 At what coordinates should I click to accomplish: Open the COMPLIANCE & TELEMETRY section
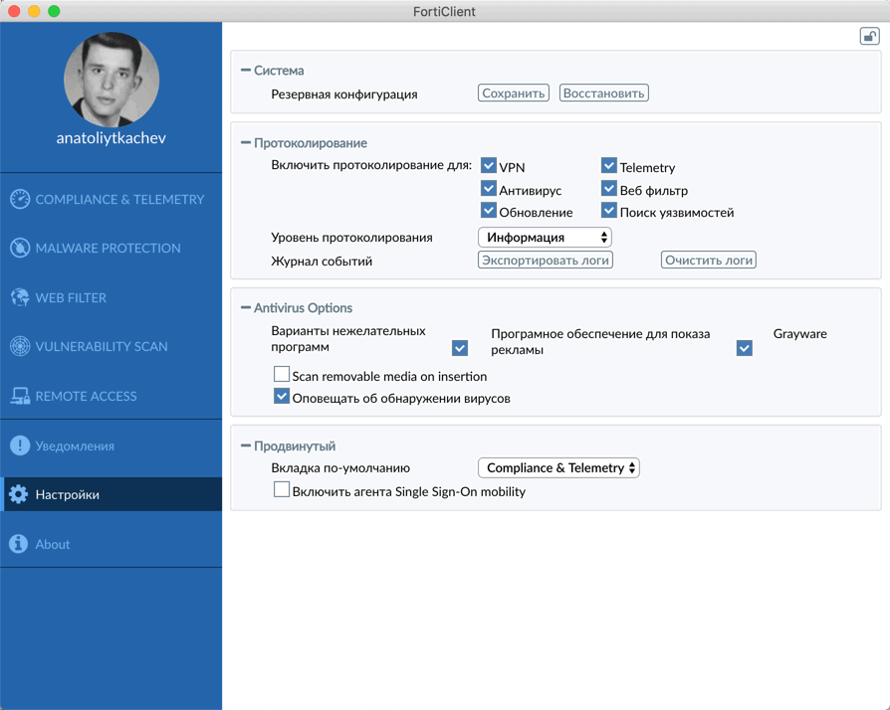click(111, 199)
